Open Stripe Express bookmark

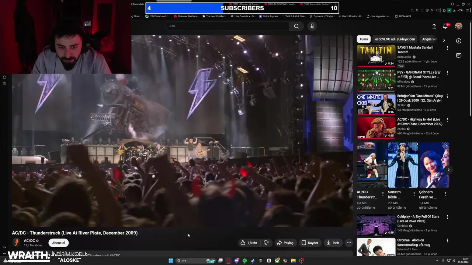pyautogui.click(x=268, y=16)
